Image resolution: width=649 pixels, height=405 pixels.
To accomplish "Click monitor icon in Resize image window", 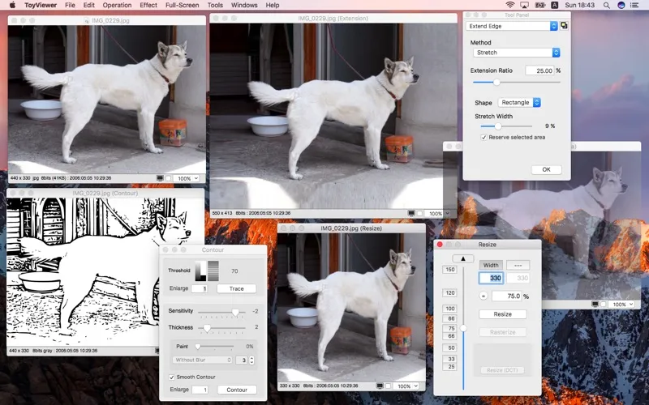I will [380, 386].
